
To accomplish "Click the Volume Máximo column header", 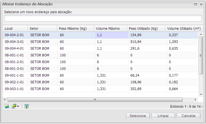I will click(x=110, y=29).
